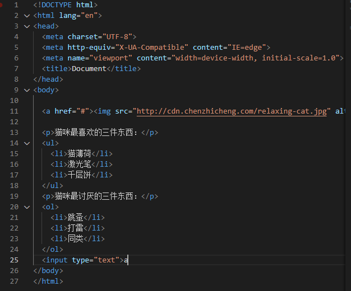
Task: Collapse the body section fold chevron
Action: [x=26, y=90]
